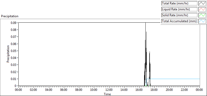Click the 10:00 time axis label

(94, 90)
